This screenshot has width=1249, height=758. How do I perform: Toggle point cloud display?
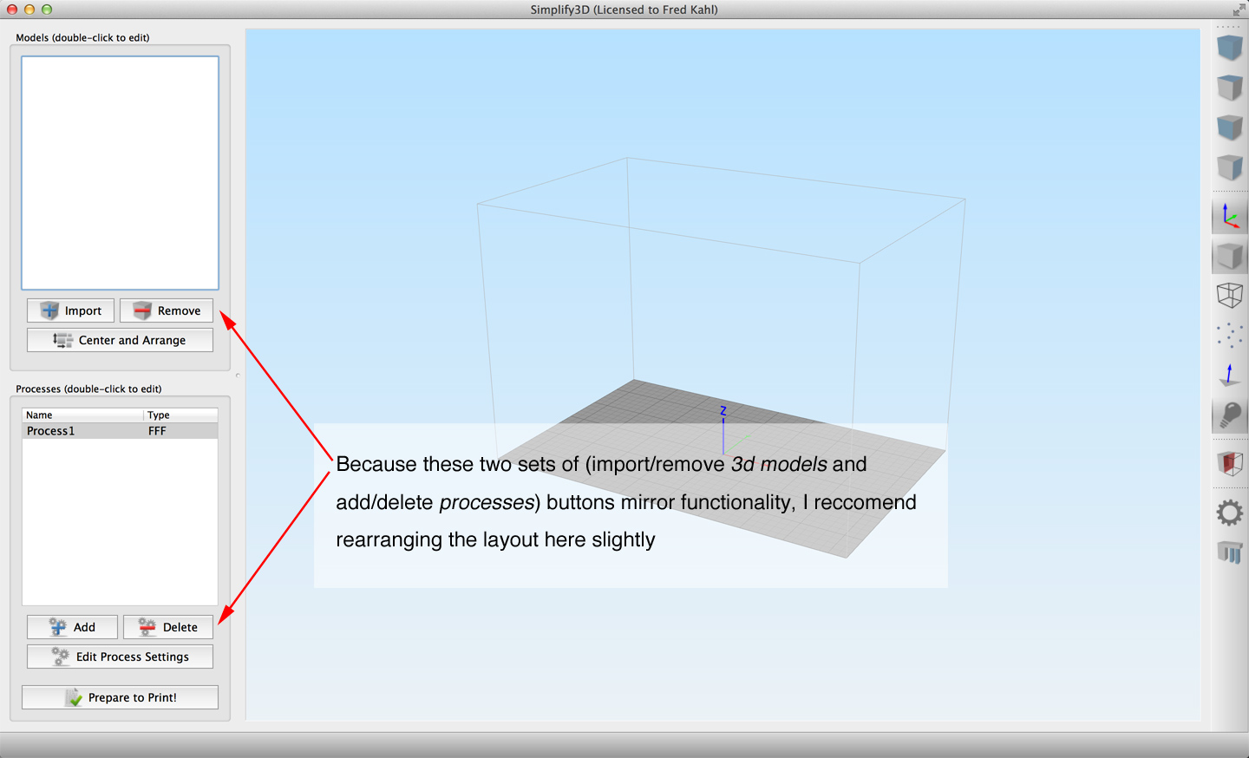pyautogui.click(x=1229, y=335)
